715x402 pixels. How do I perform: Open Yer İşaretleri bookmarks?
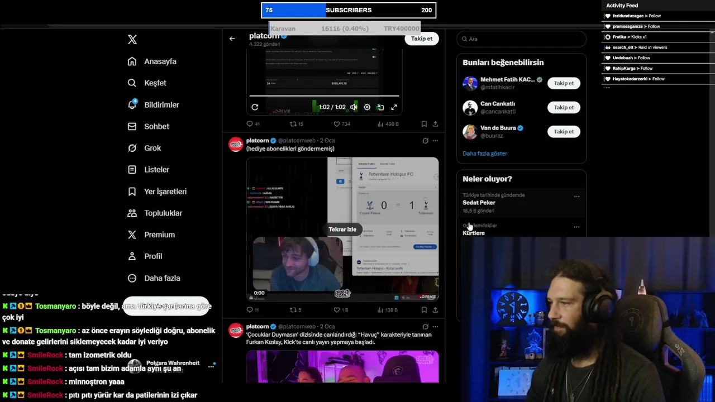158,192
